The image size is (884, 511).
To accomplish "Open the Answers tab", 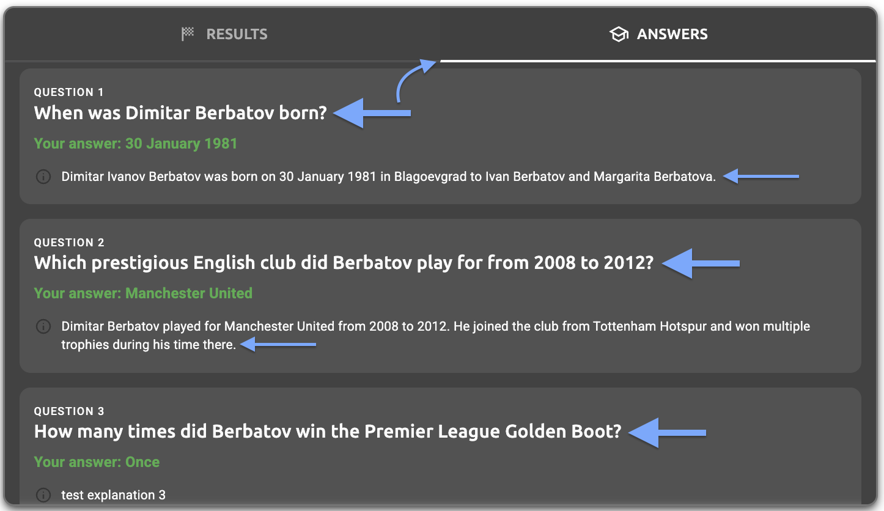I will click(x=658, y=34).
